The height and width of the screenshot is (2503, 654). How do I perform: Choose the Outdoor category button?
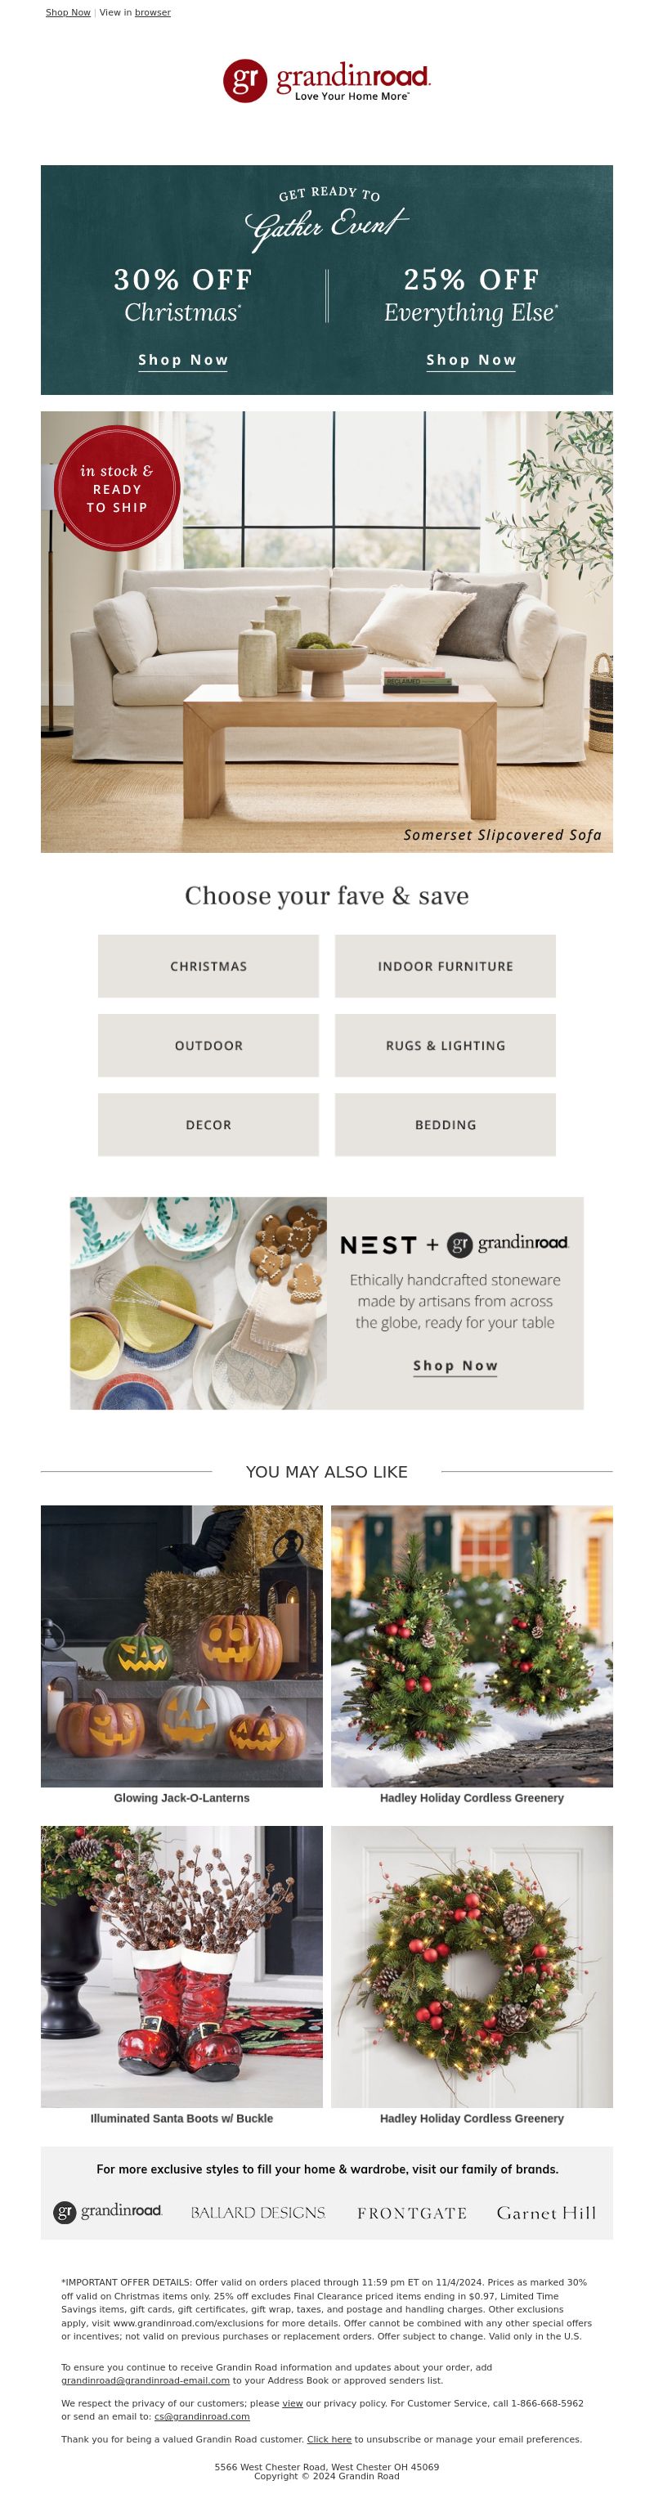tap(208, 1046)
